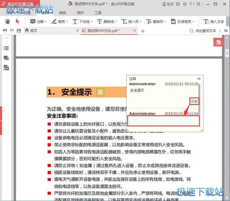Open the page thumbnails sidebar panel

pos(6,58)
